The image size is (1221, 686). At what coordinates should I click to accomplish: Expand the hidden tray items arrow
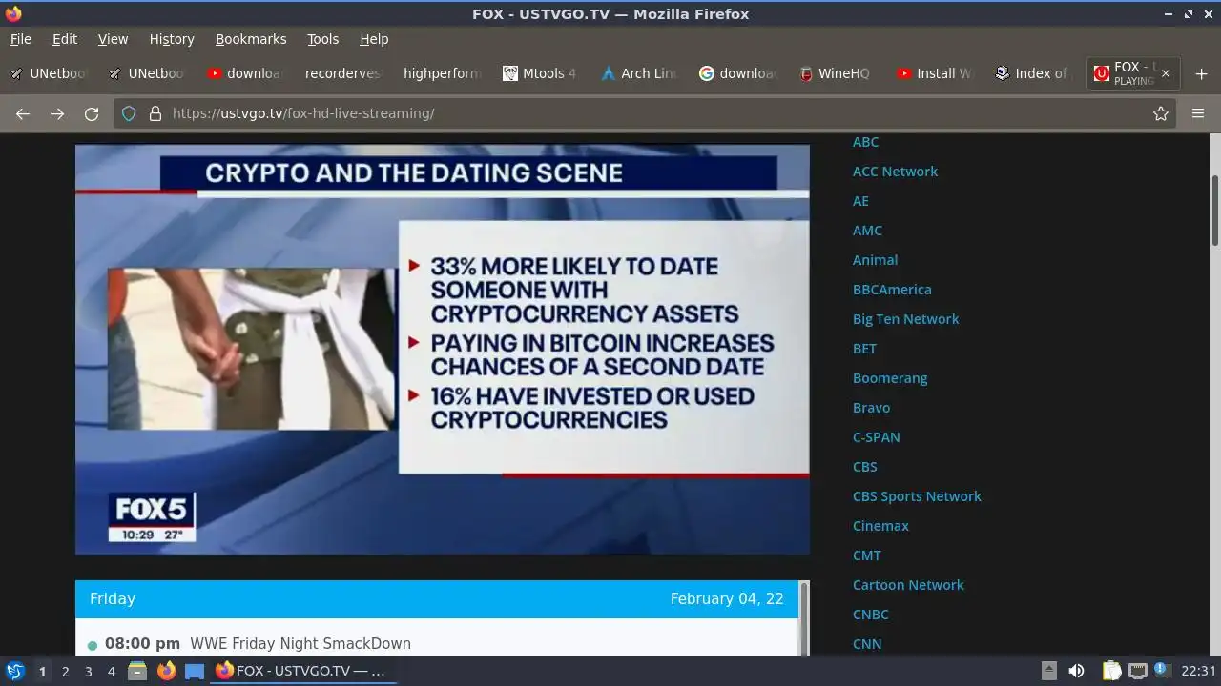(1048, 671)
